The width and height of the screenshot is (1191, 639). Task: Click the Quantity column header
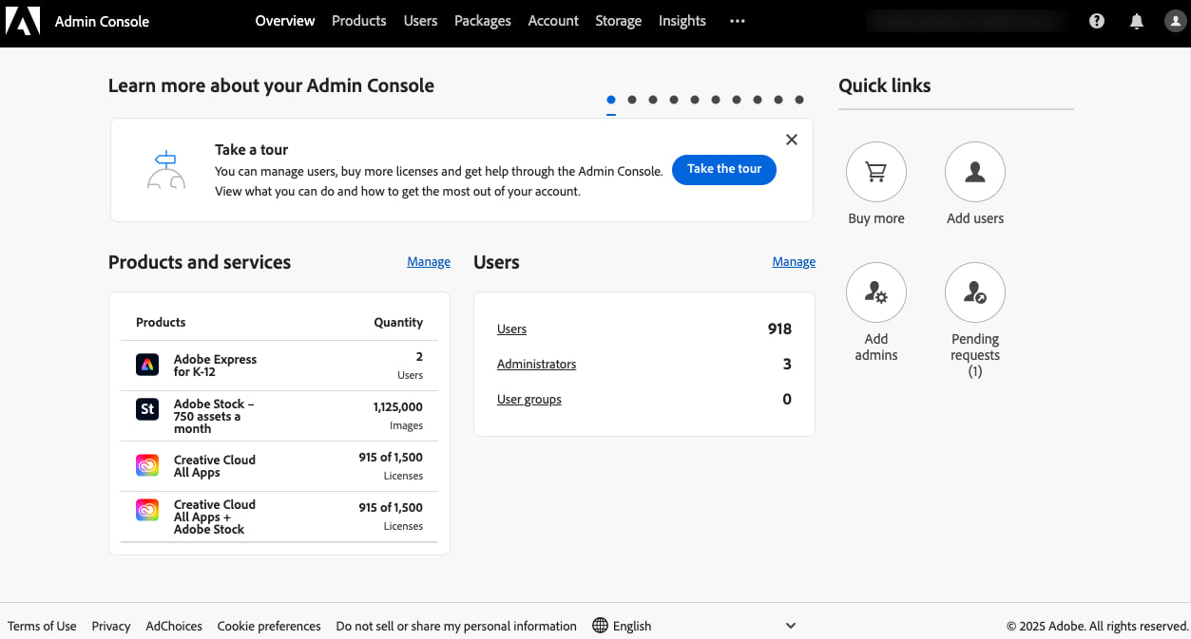[398, 322]
